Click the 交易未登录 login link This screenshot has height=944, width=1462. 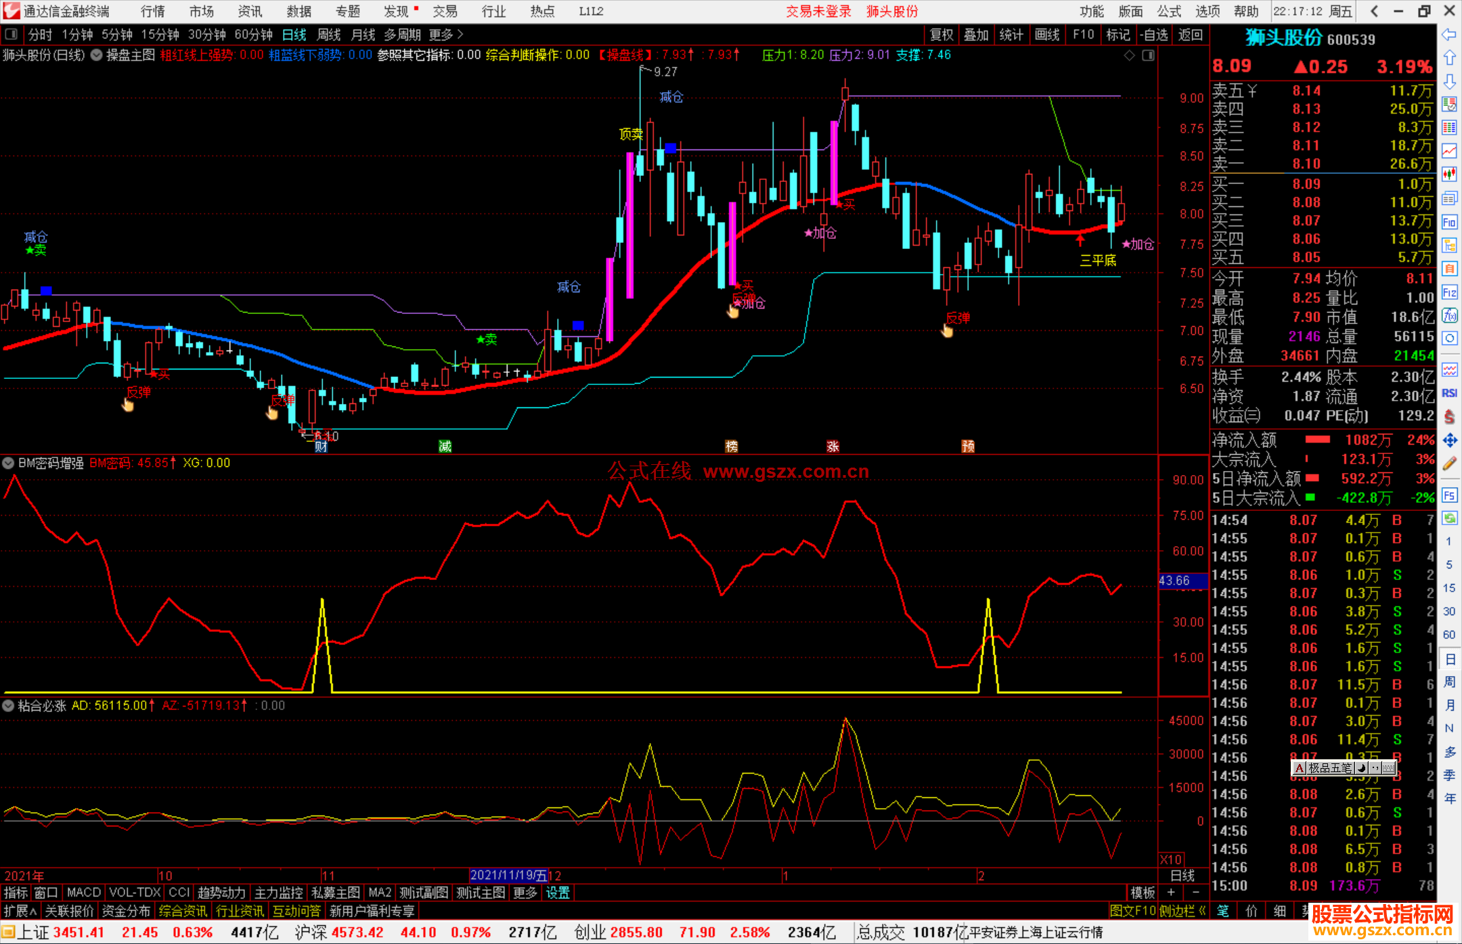point(818,12)
